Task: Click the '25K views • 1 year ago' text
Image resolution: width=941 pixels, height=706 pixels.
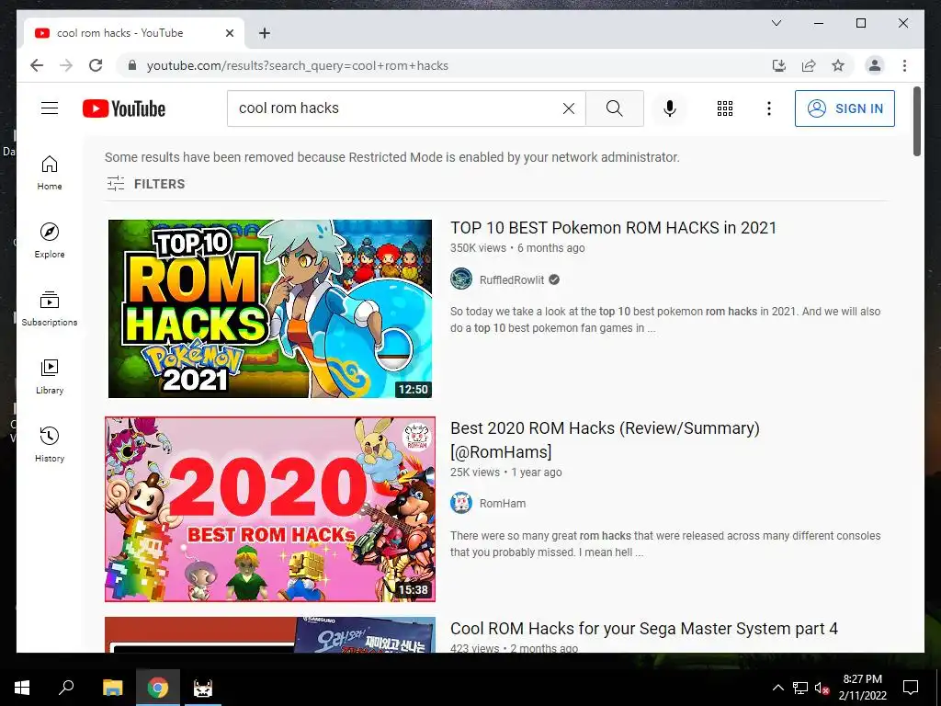Action: pyautogui.click(x=506, y=472)
